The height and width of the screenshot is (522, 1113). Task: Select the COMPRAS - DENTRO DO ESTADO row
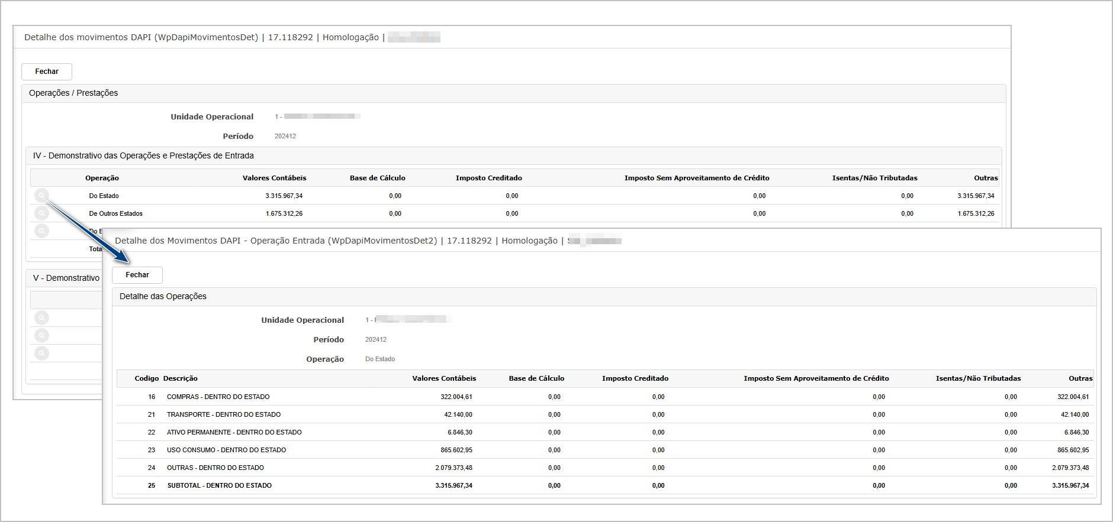tap(218, 397)
